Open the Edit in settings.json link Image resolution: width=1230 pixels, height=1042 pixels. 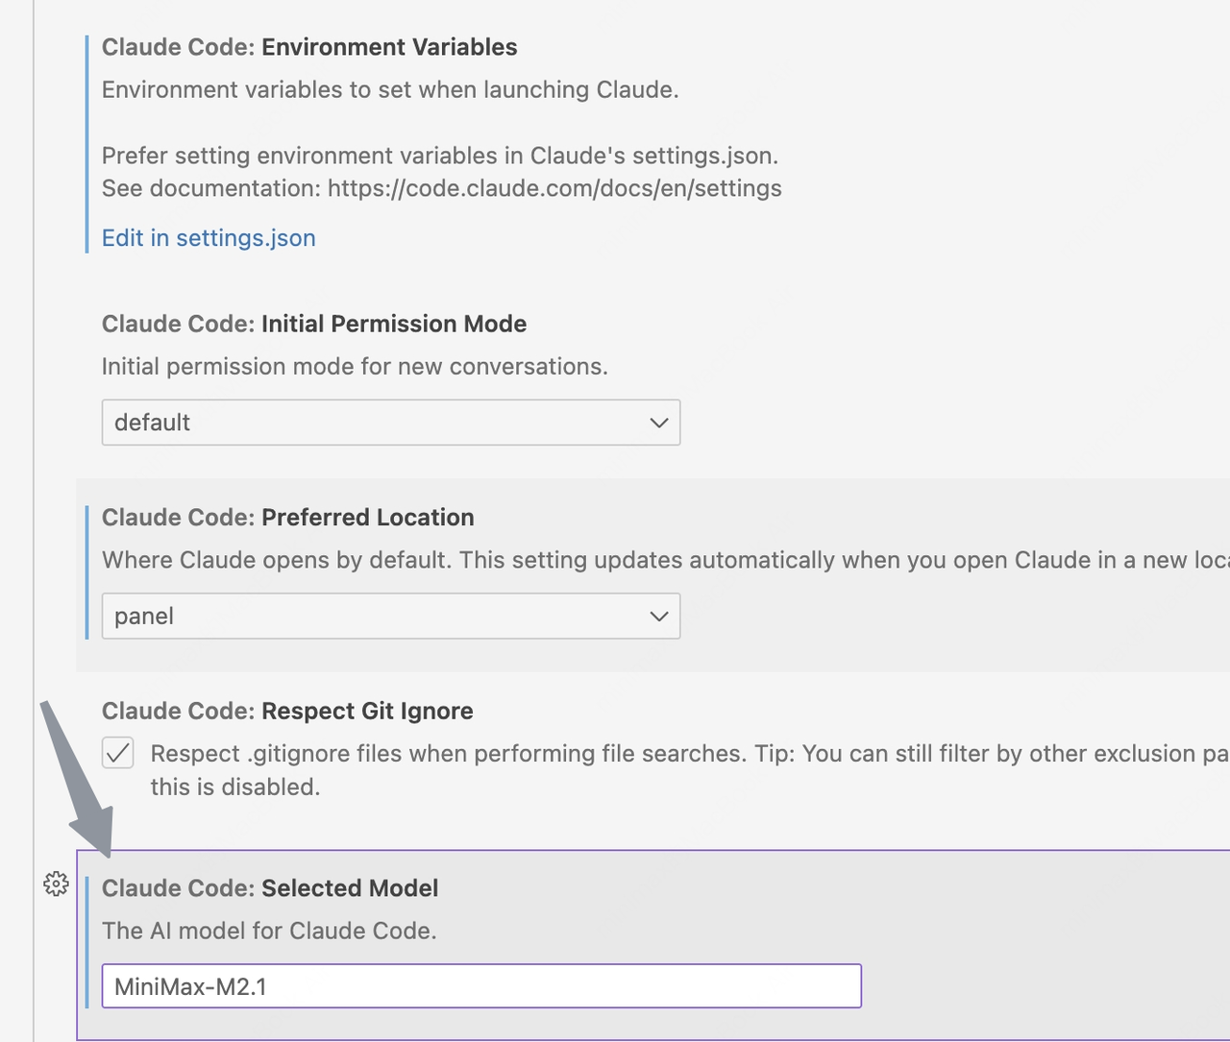click(x=209, y=238)
